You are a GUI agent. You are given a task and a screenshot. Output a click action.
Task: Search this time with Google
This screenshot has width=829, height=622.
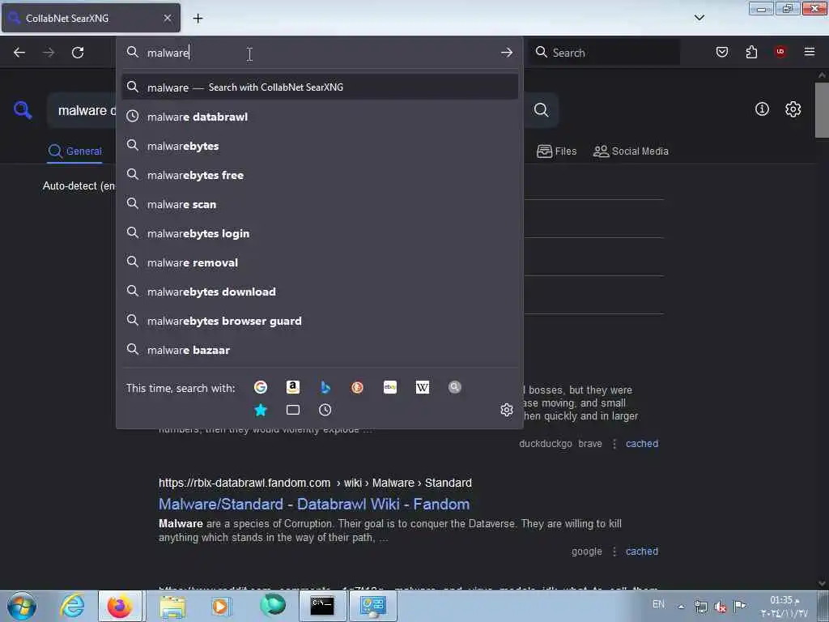click(x=261, y=387)
